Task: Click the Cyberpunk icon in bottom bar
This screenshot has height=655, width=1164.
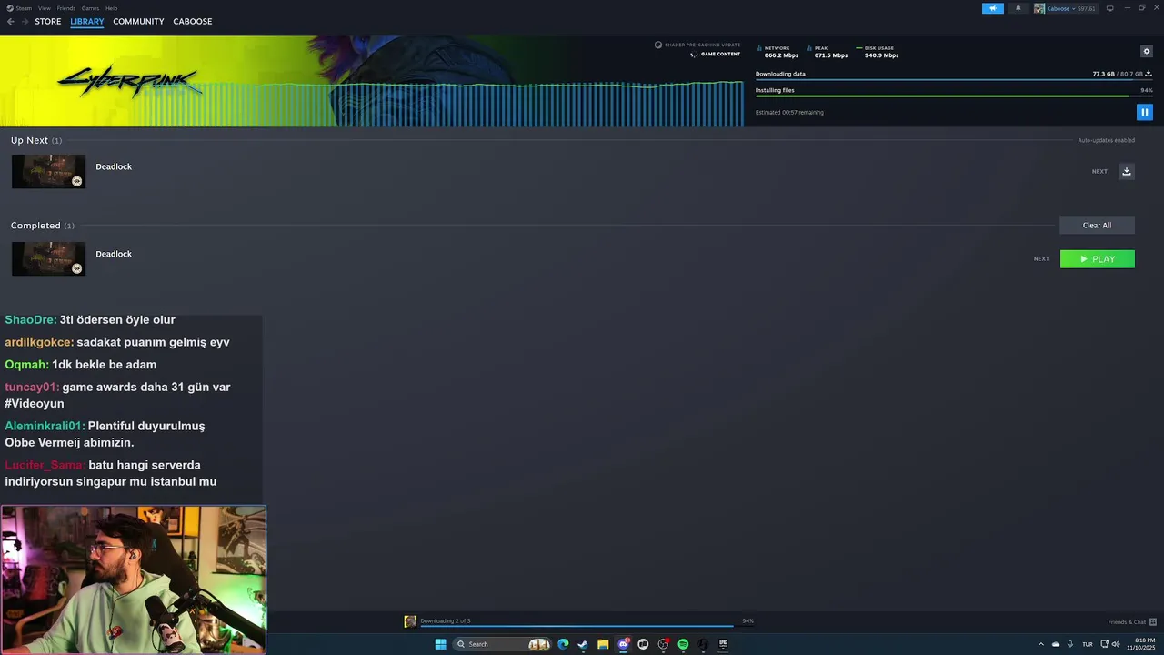Action: point(410,621)
